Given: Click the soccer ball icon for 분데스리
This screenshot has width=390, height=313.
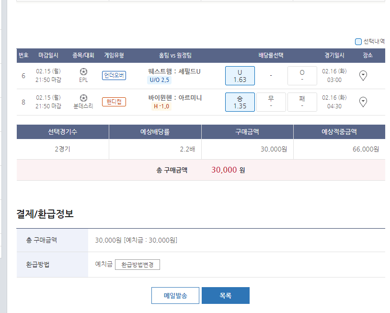Looking at the screenshot, I should pyautogui.click(x=83, y=98).
